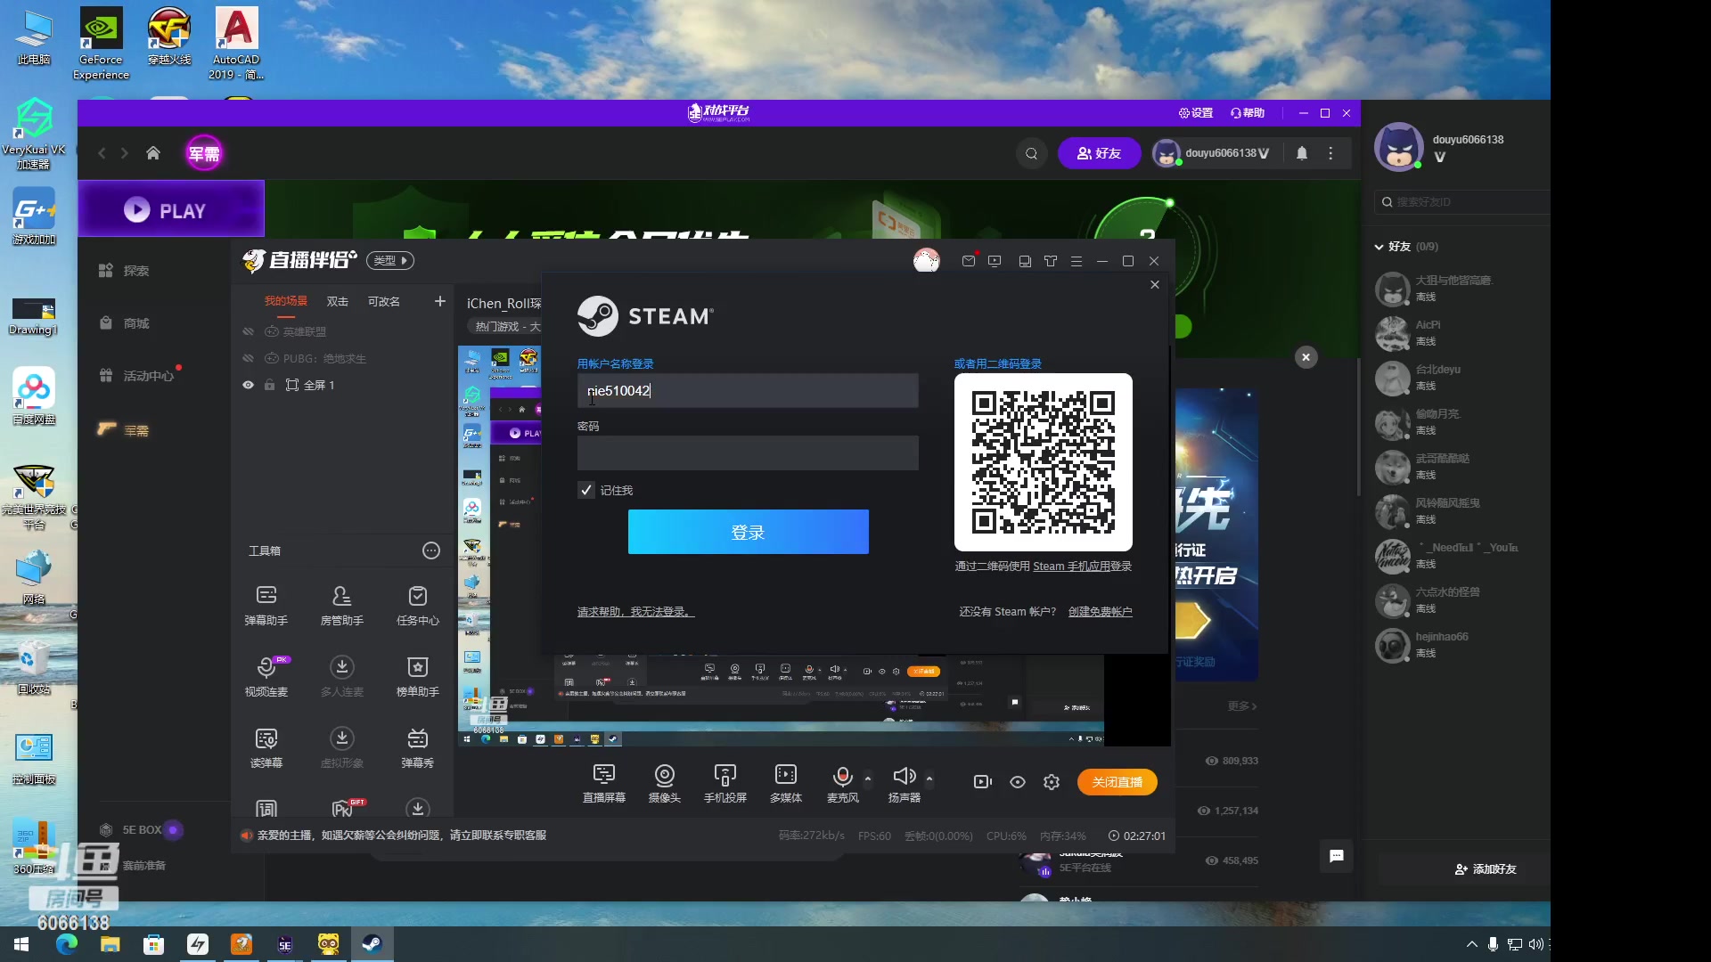Open the 弹幕秀 tool
1711x962 pixels.
(418, 747)
